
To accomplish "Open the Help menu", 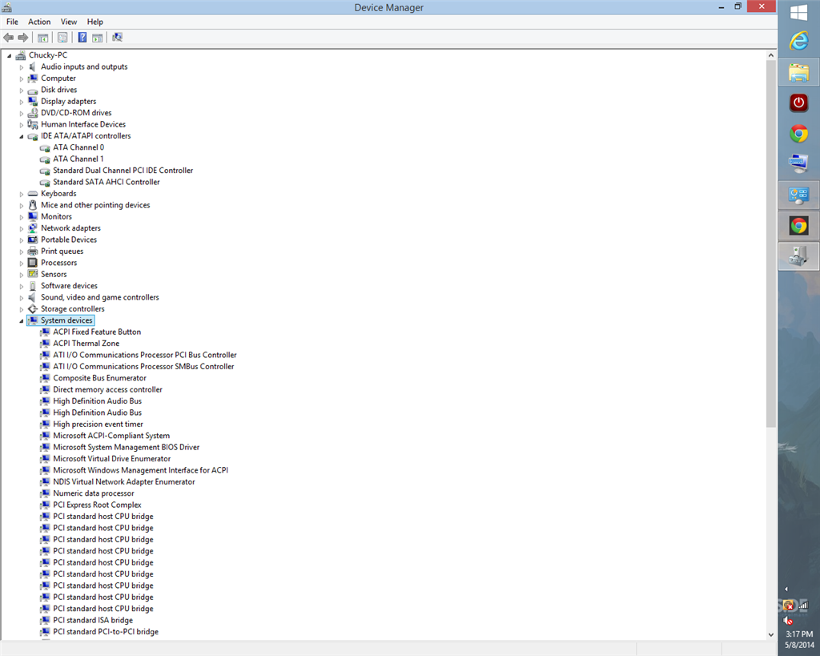I will [x=94, y=22].
